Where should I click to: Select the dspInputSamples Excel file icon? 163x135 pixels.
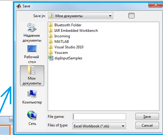pyautogui.click(x=51, y=58)
